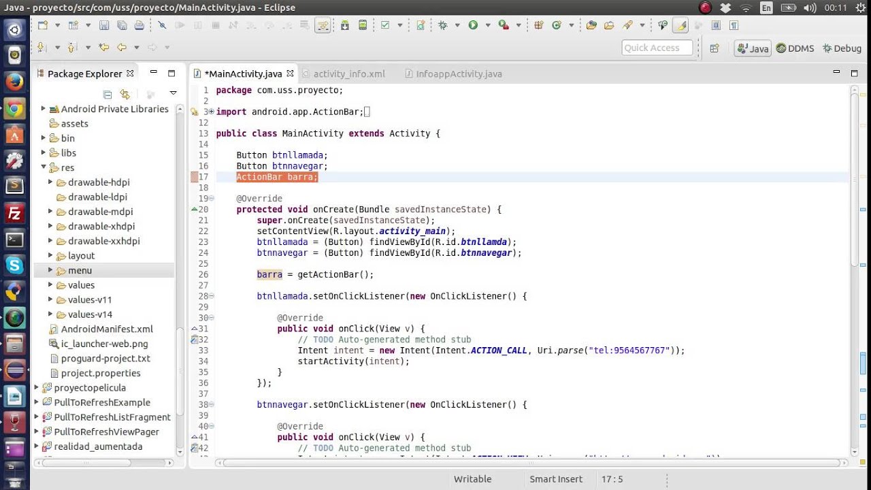The image size is (871, 490).
Task: Click the Open Perspective icon
Action: coord(714,48)
